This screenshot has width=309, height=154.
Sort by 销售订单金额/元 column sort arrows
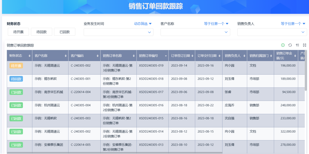[295, 56]
